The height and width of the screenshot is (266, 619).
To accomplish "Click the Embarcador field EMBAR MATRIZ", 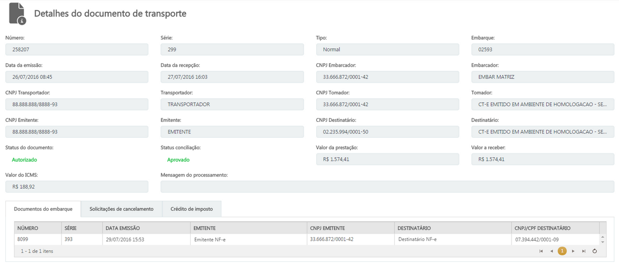I will (543, 77).
